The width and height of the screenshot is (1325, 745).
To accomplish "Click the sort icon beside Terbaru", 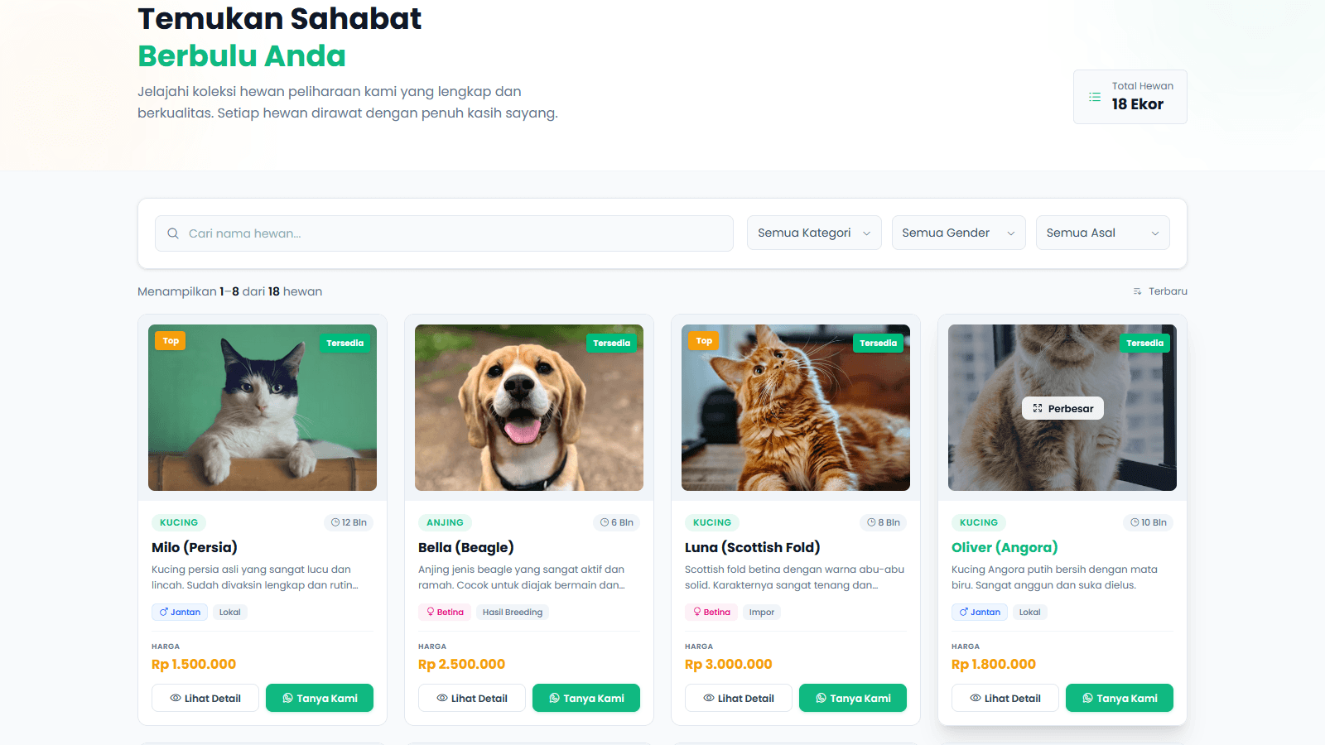I will tap(1136, 291).
